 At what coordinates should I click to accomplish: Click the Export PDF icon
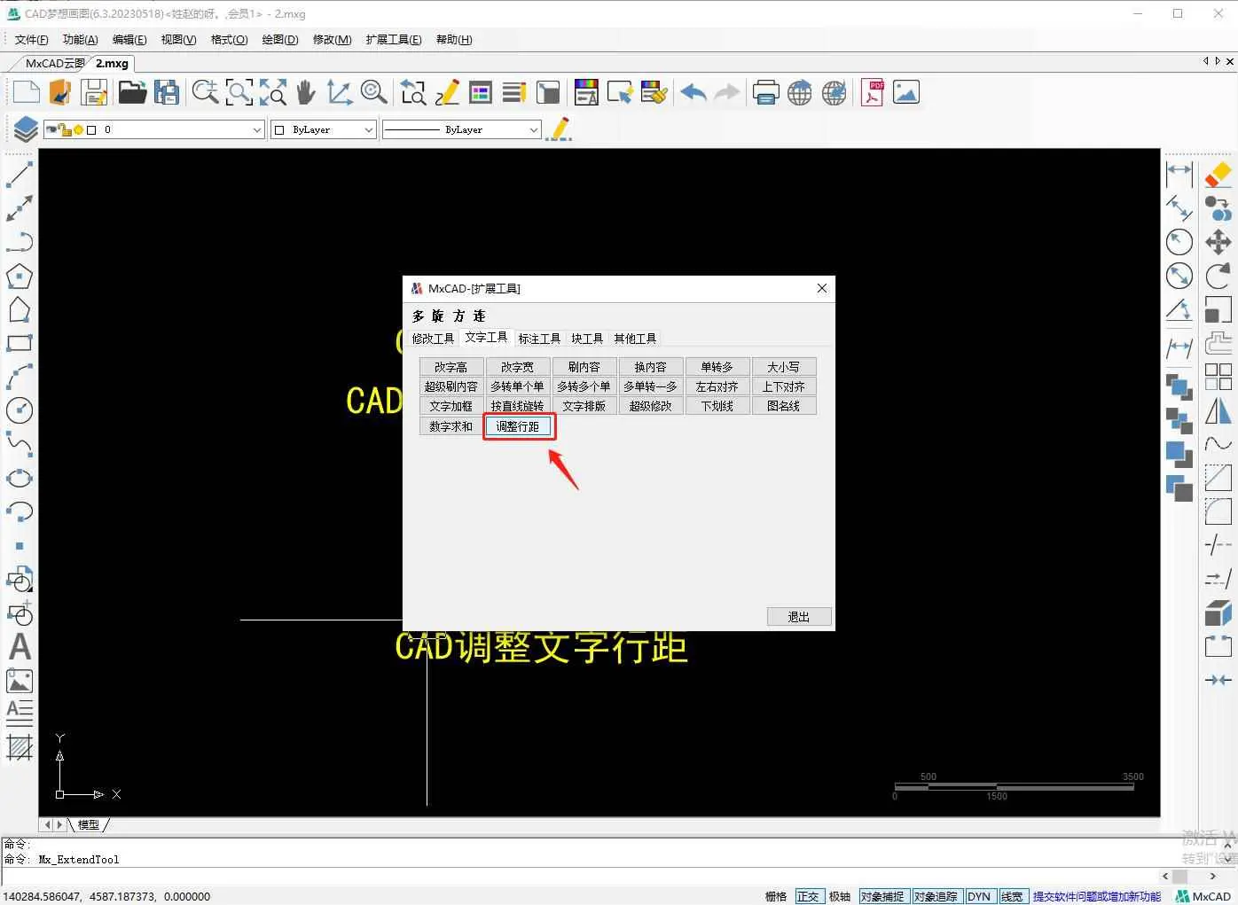tap(873, 92)
